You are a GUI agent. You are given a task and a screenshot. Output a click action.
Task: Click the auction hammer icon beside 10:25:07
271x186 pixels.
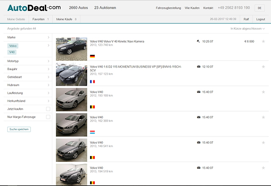198,41
